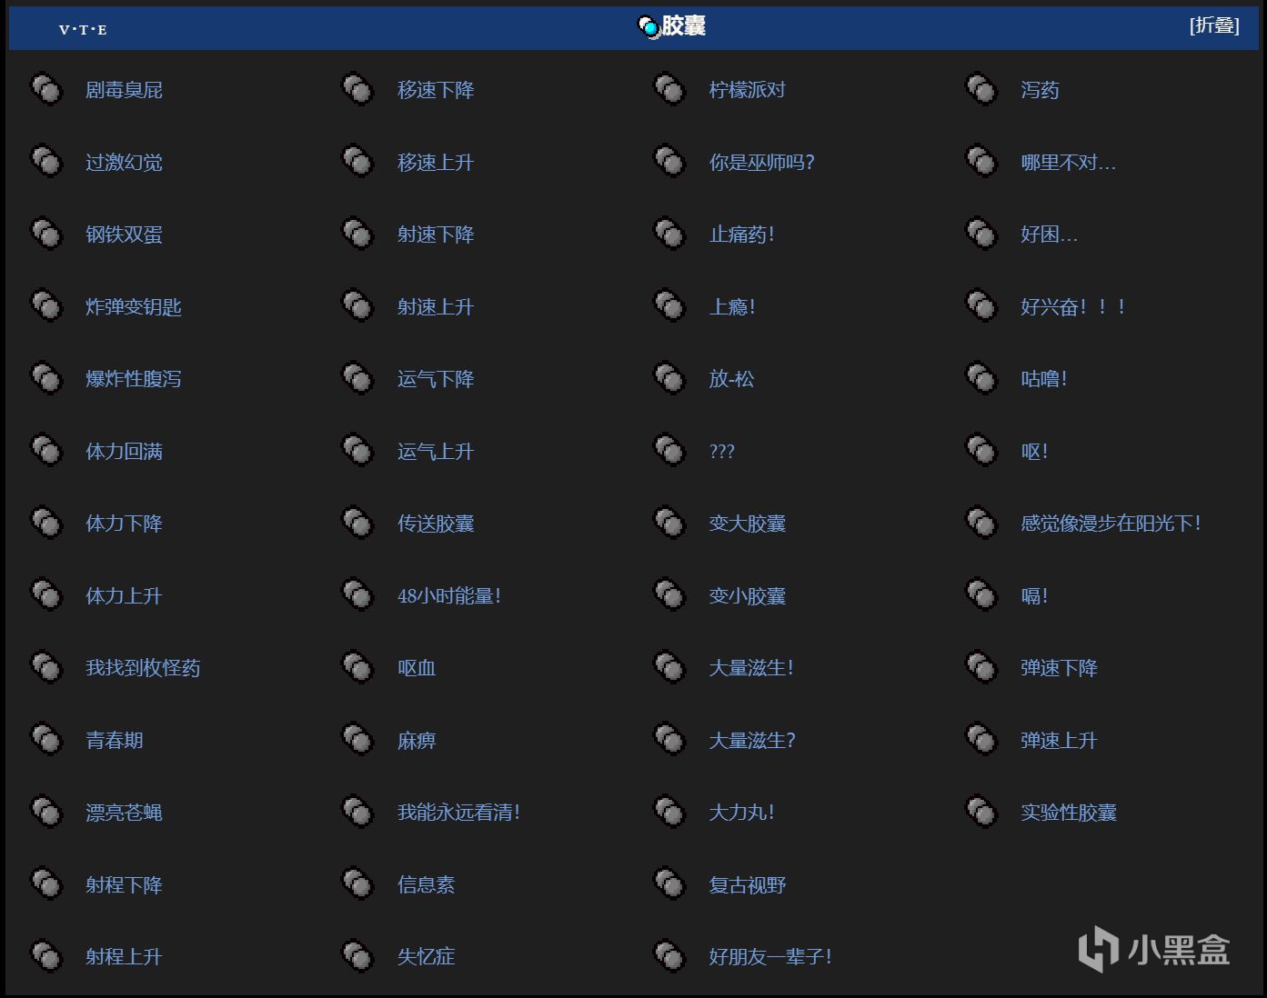The height and width of the screenshot is (998, 1267).
Task: Go to the 大力丸! page
Action: coord(742,813)
